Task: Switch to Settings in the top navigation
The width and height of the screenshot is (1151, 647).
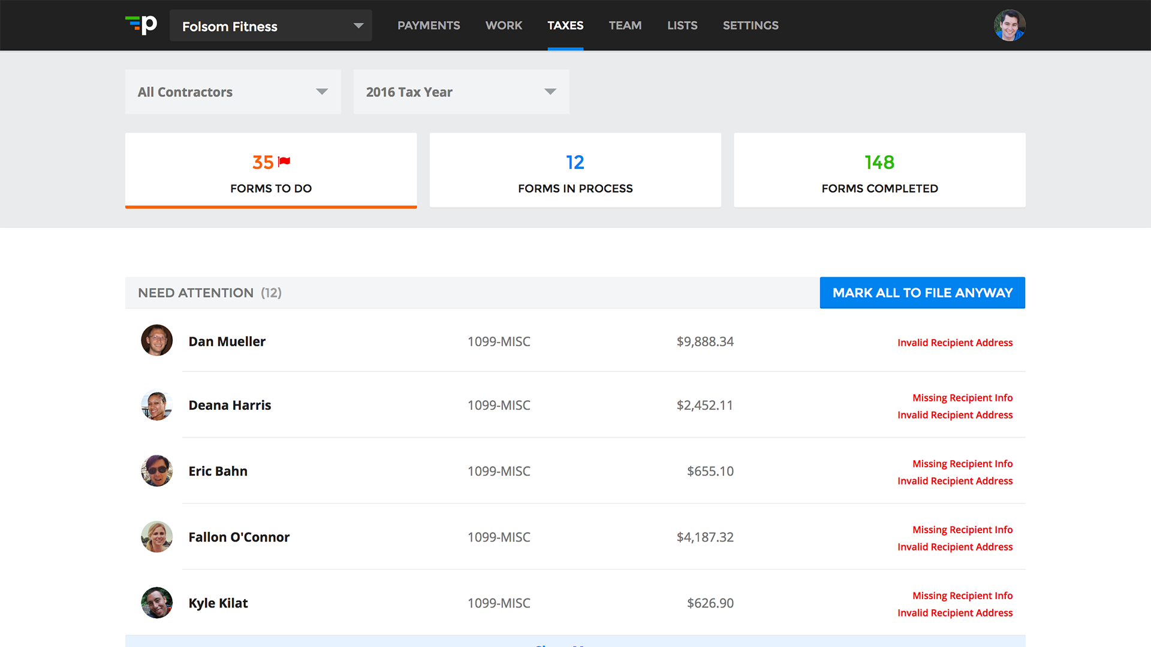Action: 750,25
